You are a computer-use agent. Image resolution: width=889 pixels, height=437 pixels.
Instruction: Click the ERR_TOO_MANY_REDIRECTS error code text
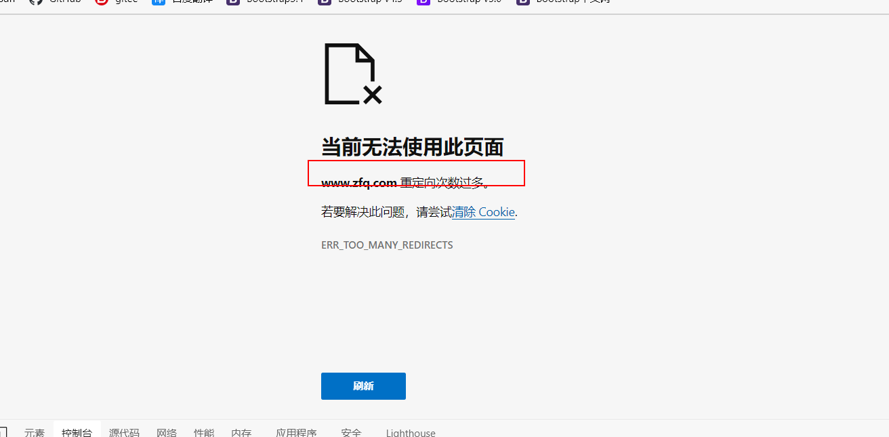tap(387, 245)
